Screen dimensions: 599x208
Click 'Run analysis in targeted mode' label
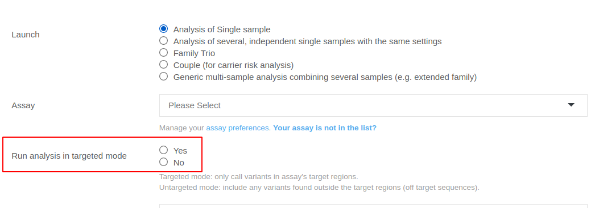pos(69,156)
